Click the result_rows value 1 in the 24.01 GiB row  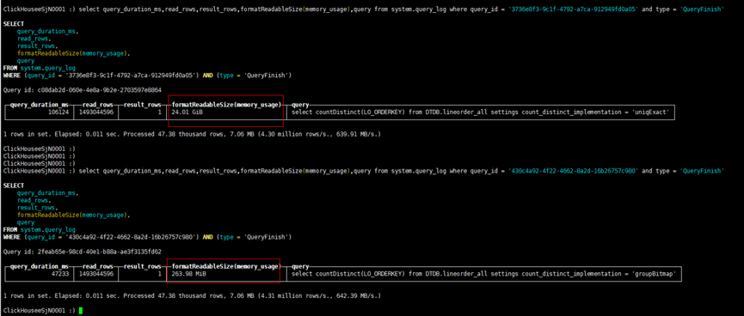(x=159, y=112)
